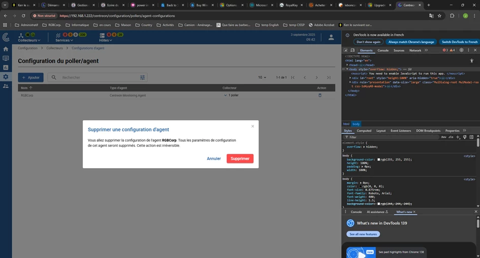Viewport: 480px width, 258px height.
Task: Open the DOM Breakpoints tab
Action: pyautogui.click(x=428, y=131)
